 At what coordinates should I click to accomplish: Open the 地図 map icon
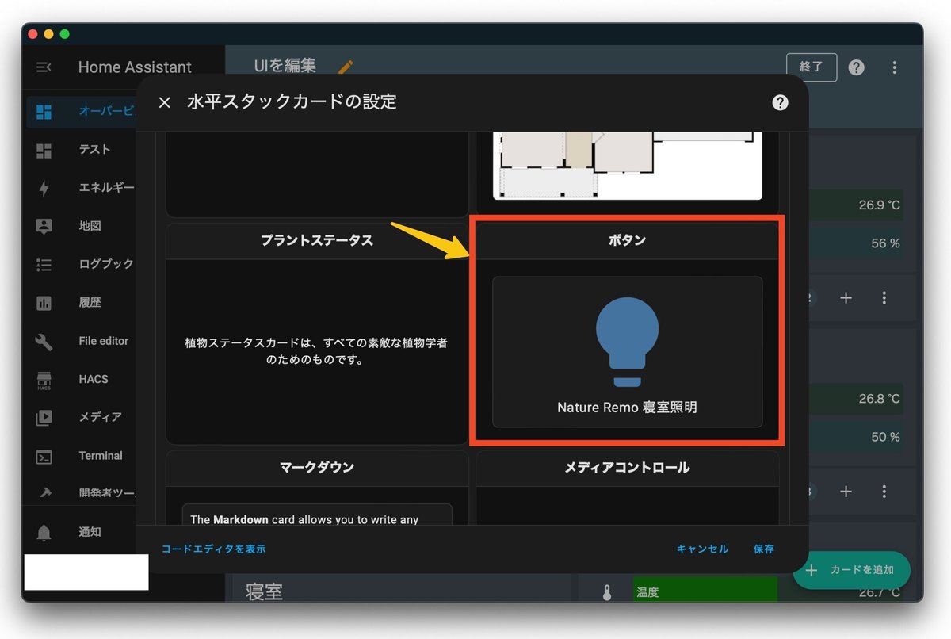coord(44,226)
